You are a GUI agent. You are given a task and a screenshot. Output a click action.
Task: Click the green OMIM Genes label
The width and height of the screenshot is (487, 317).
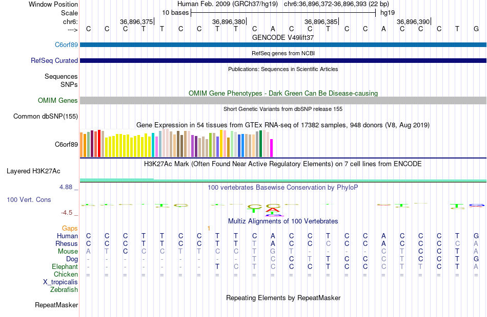point(58,100)
